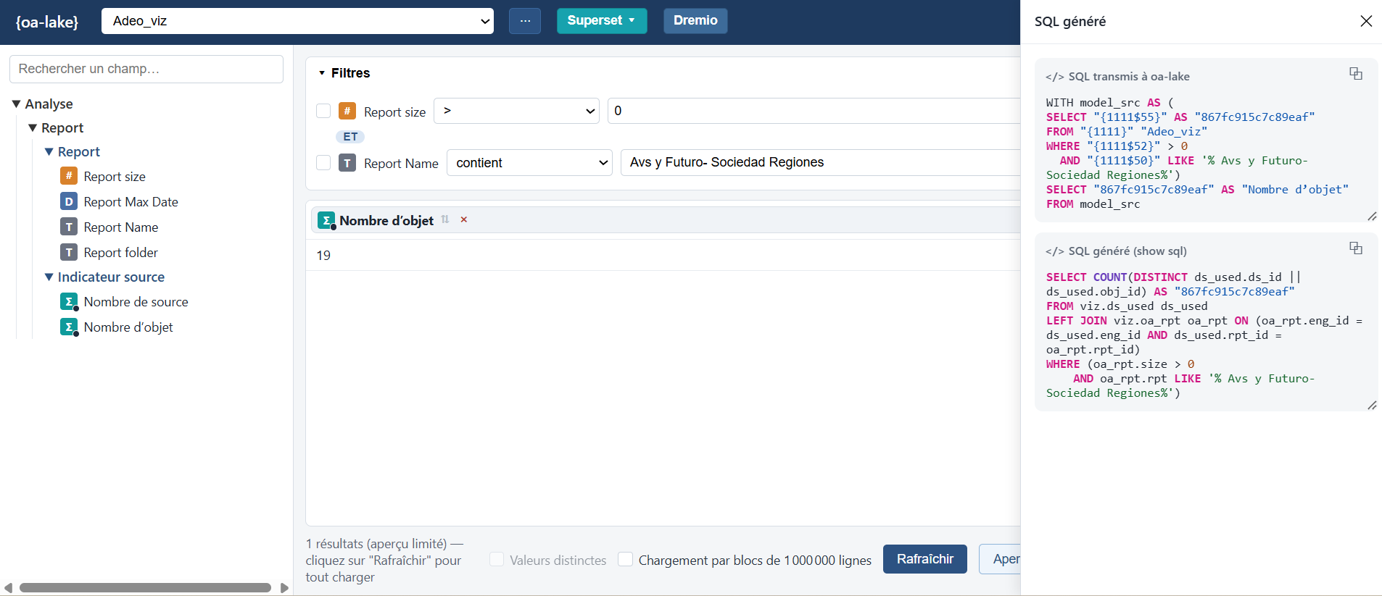
Task: Click the SQL transmis code block resize handle
Action: 1372,216
